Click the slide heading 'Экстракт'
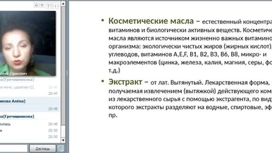272x153 pixels. click(125, 82)
